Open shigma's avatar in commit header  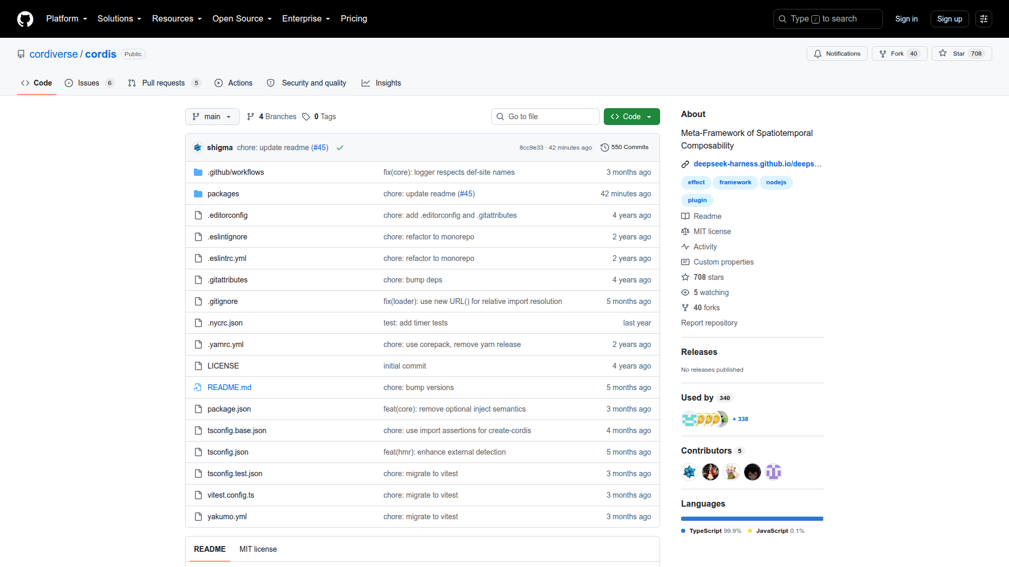click(x=198, y=148)
